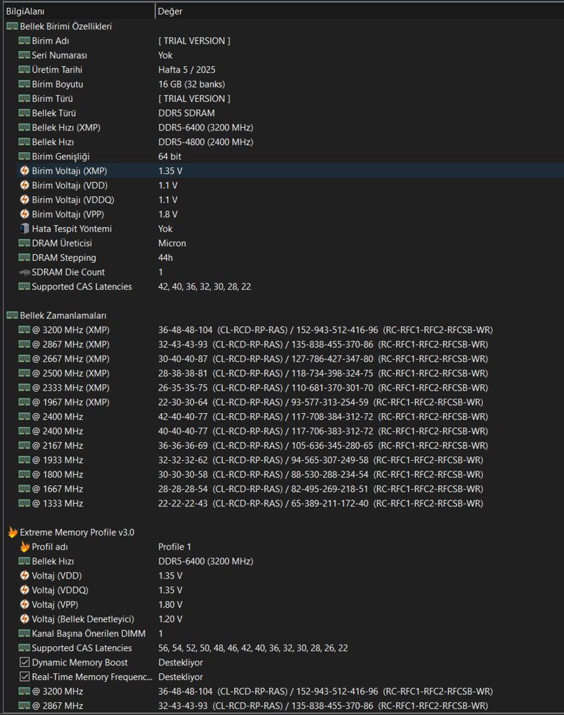The height and width of the screenshot is (715, 564).
Task: Click the Bellek Birimi Özellikleri memory icon
Action: pos(13,26)
